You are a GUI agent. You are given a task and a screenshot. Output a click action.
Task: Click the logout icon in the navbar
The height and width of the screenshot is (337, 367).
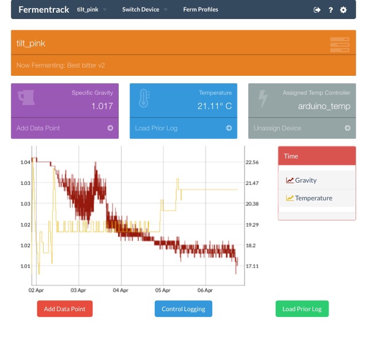[x=317, y=10]
